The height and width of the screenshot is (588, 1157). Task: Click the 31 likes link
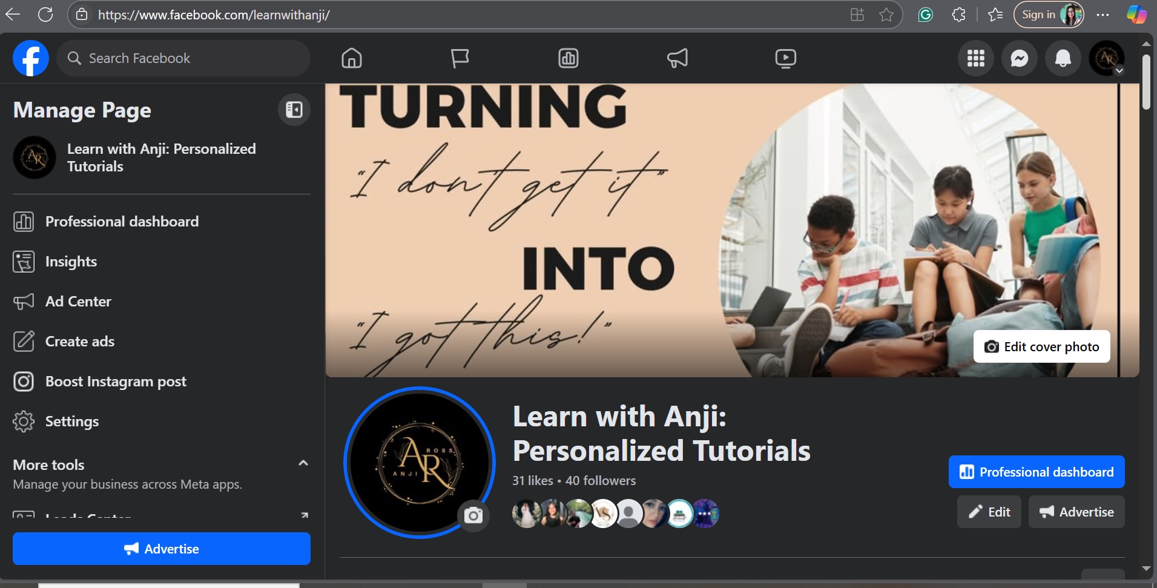pyautogui.click(x=533, y=481)
